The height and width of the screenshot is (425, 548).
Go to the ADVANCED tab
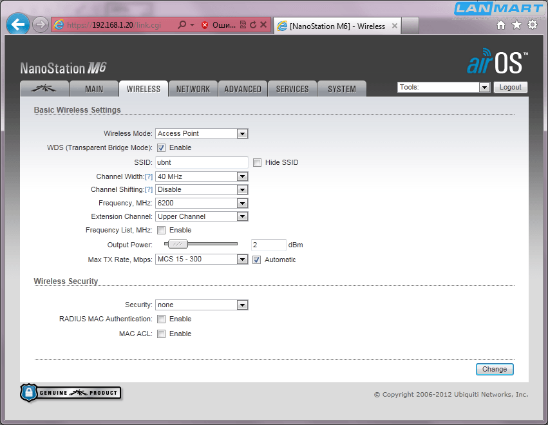pyautogui.click(x=243, y=89)
